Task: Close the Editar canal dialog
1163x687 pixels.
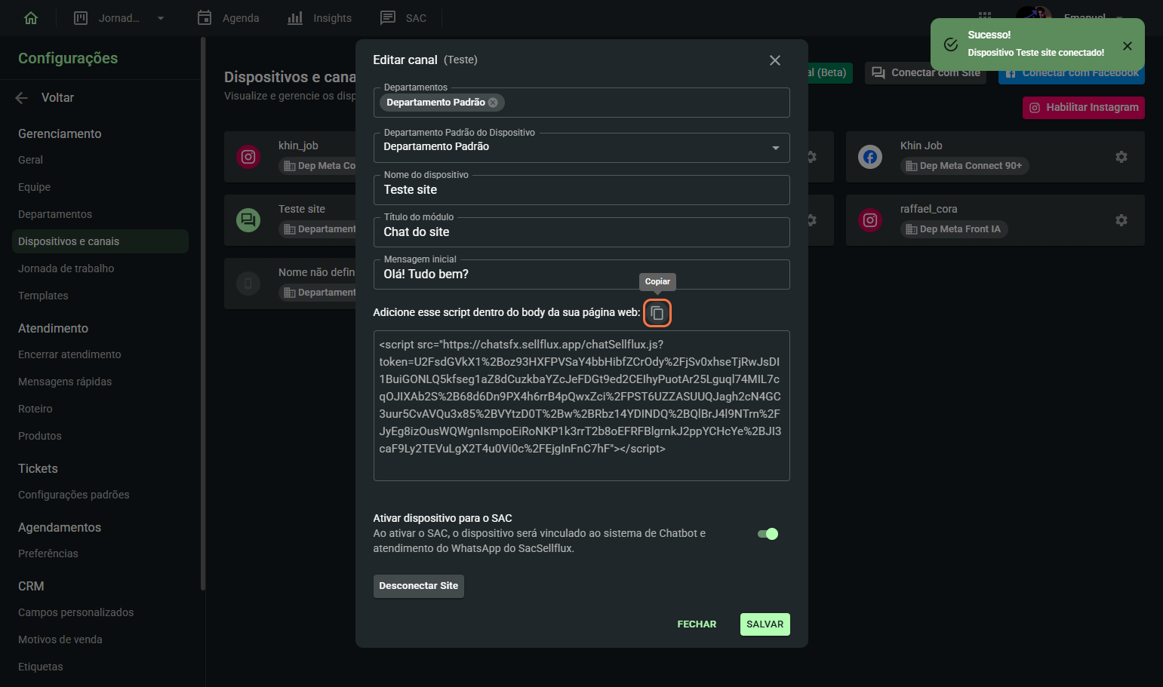Action: tap(775, 60)
